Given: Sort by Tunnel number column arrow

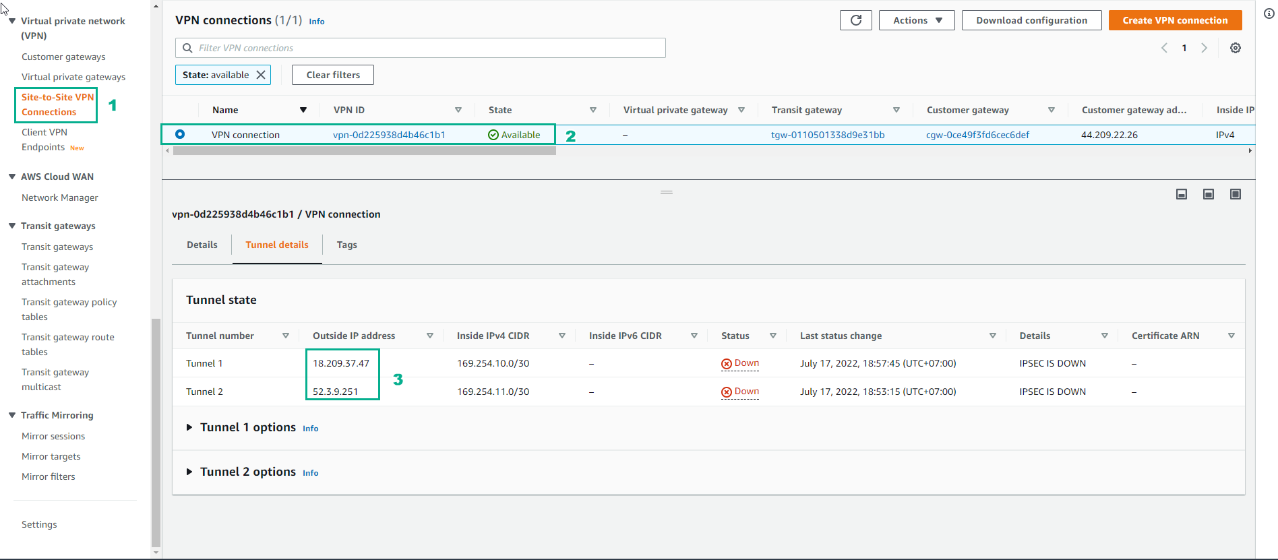Looking at the screenshot, I should click(286, 336).
